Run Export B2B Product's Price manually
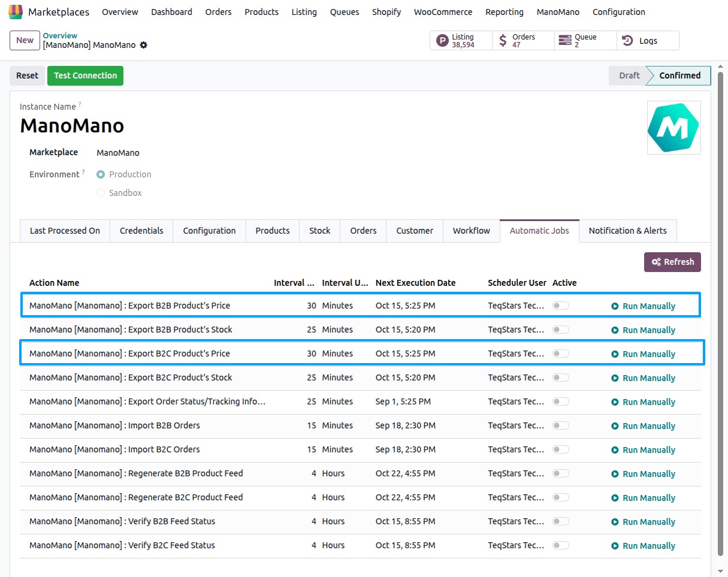 (643, 306)
